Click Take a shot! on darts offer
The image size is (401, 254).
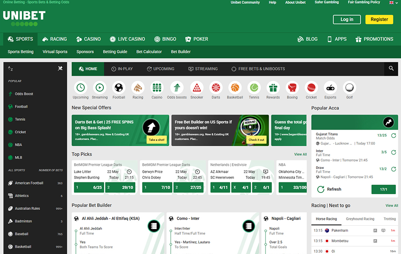pyautogui.click(x=156, y=140)
